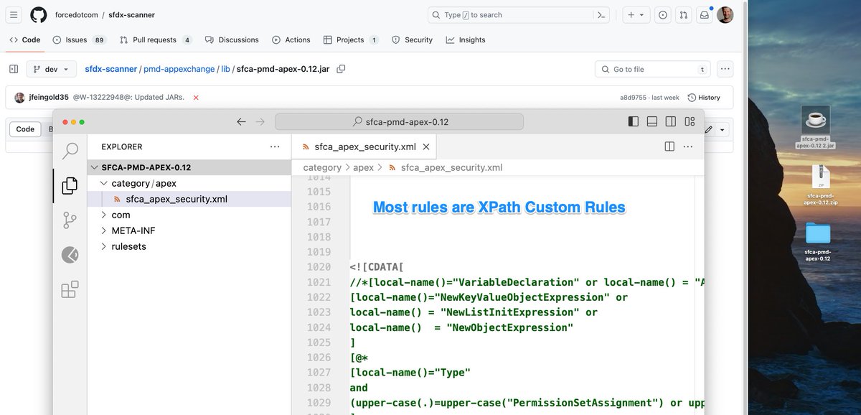This screenshot has height=415, width=861.
Task: Open sfca-pmd-apex-0.12 2.jar desktop file
Action: 815,126
